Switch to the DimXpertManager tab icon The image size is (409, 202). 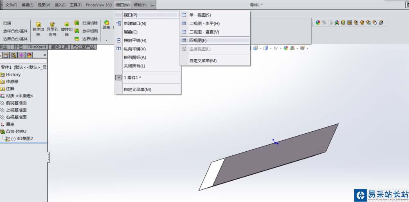tap(21, 55)
